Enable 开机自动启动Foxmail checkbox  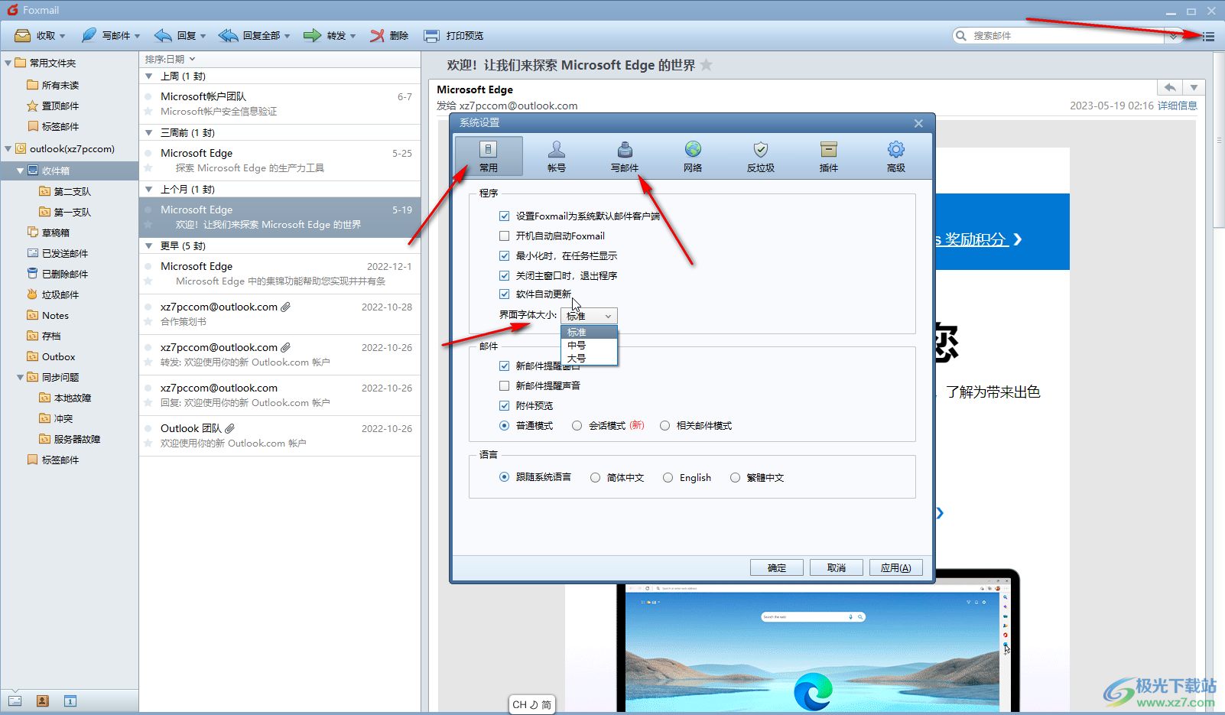click(504, 236)
